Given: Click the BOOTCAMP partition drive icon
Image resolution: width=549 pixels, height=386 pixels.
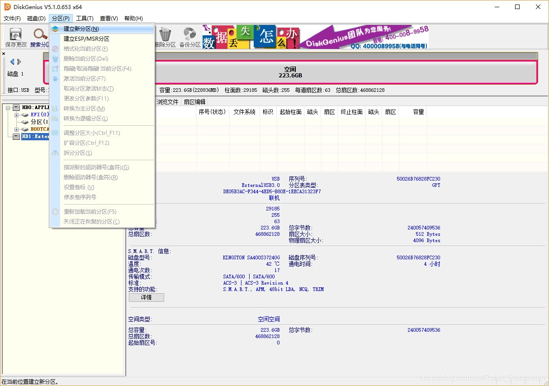Looking at the screenshot, I should pos(25,129).
